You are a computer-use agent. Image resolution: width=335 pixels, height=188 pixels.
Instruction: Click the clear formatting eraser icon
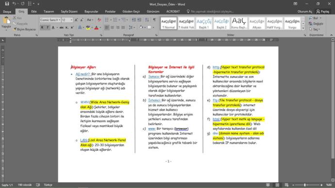tap(99, 20)
